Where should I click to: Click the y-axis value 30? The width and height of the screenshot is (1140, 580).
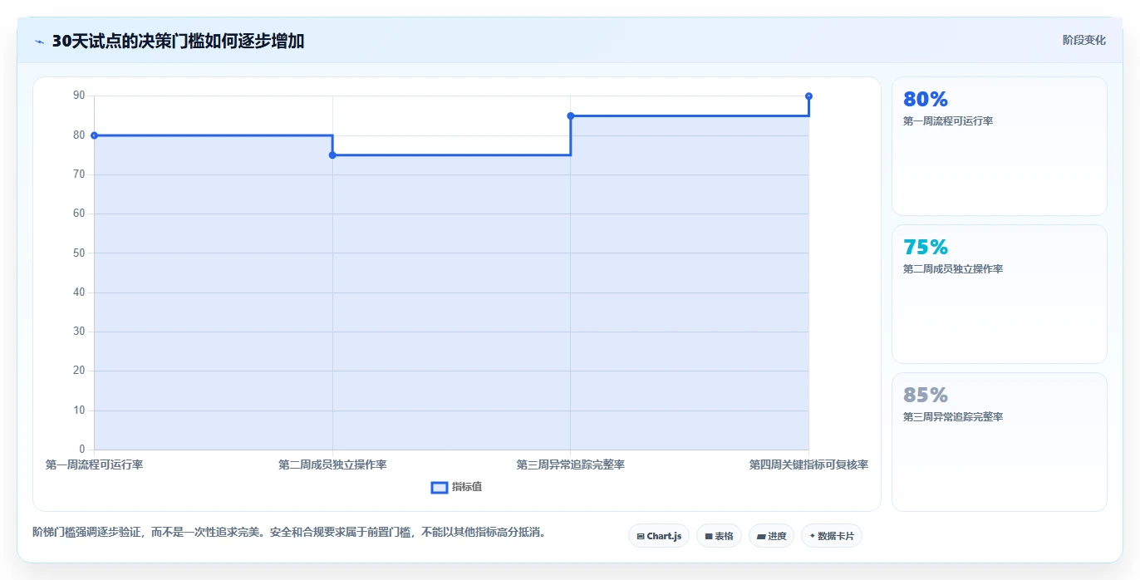coord(79,332)
